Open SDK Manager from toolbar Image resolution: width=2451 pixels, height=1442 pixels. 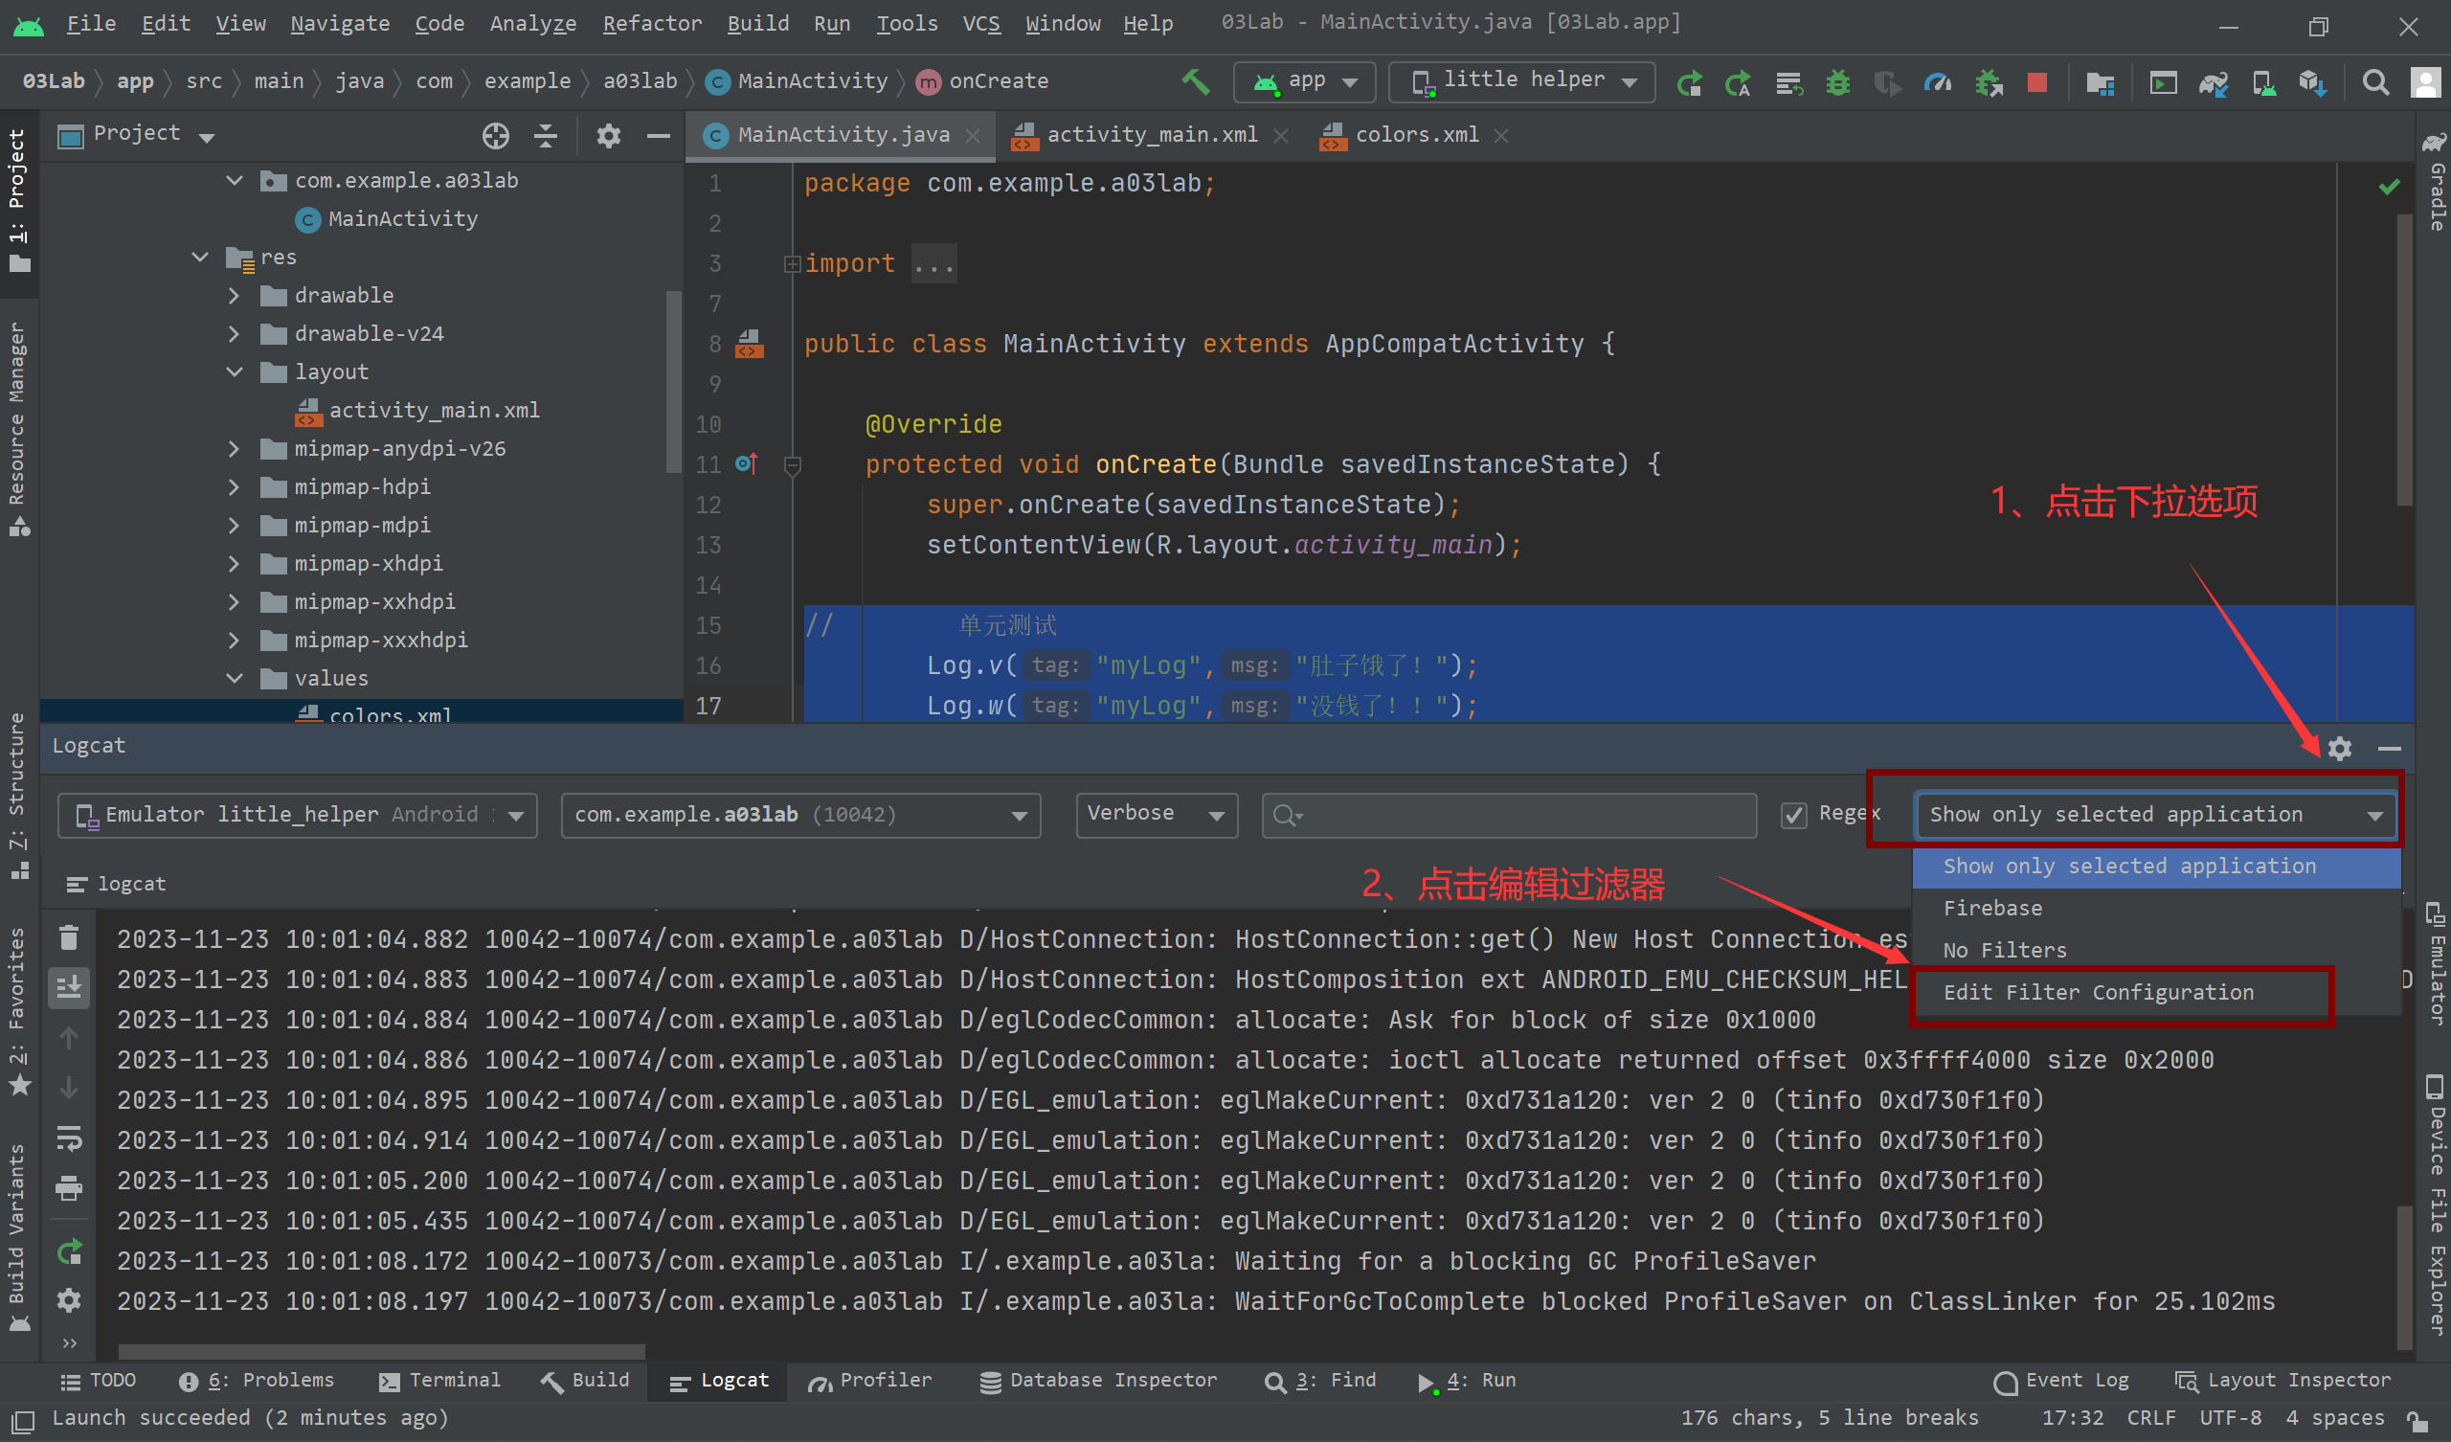tap(2314, 82)
